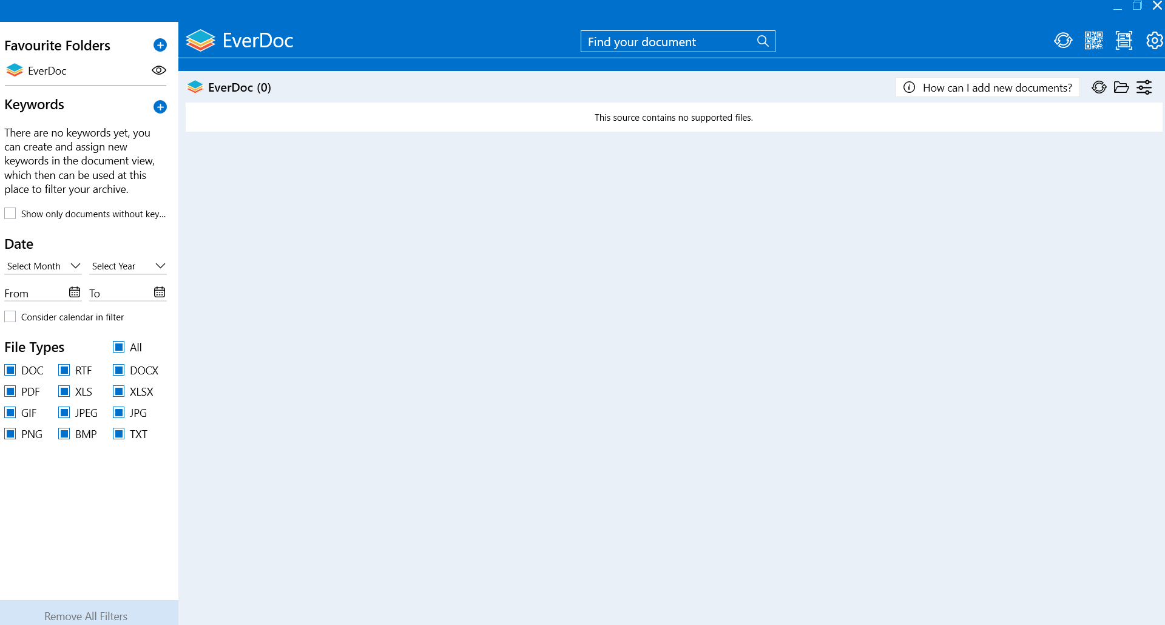Refresh the EverDoc source list
Viewport: 1165px width, 625px height.
1099,87
